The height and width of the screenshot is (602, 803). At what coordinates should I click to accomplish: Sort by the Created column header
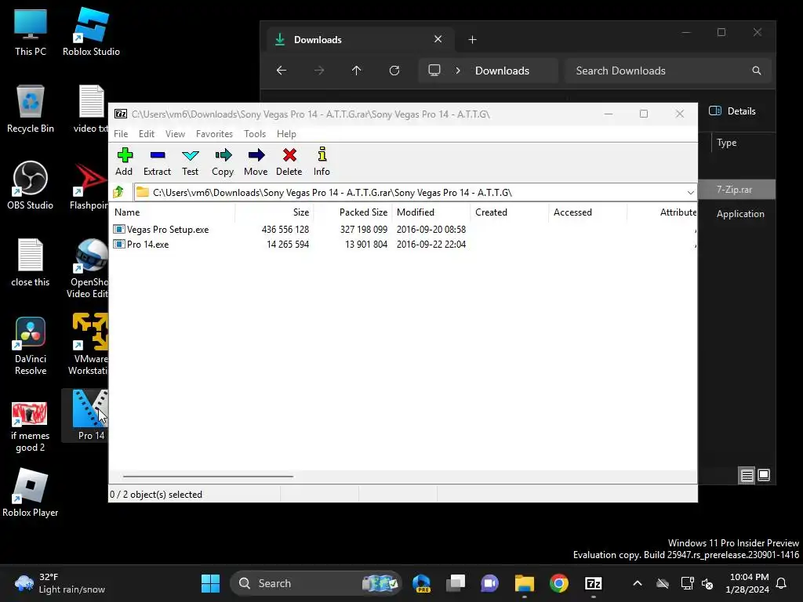(x=510, y=212)
